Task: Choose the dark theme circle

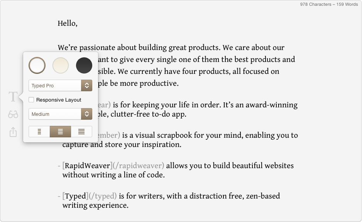Action: tap(84, 65)
